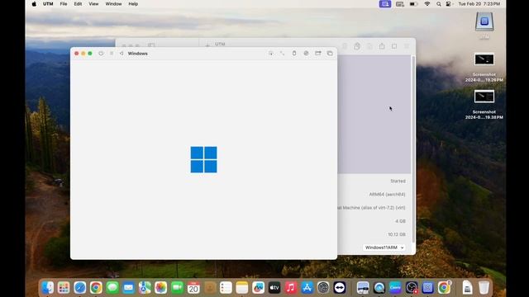Image resolution: width=529 pixels, height=297 pixels.
Task: Select the lower Screenshot file thumbnail on desktop
Action: point(484,97)
